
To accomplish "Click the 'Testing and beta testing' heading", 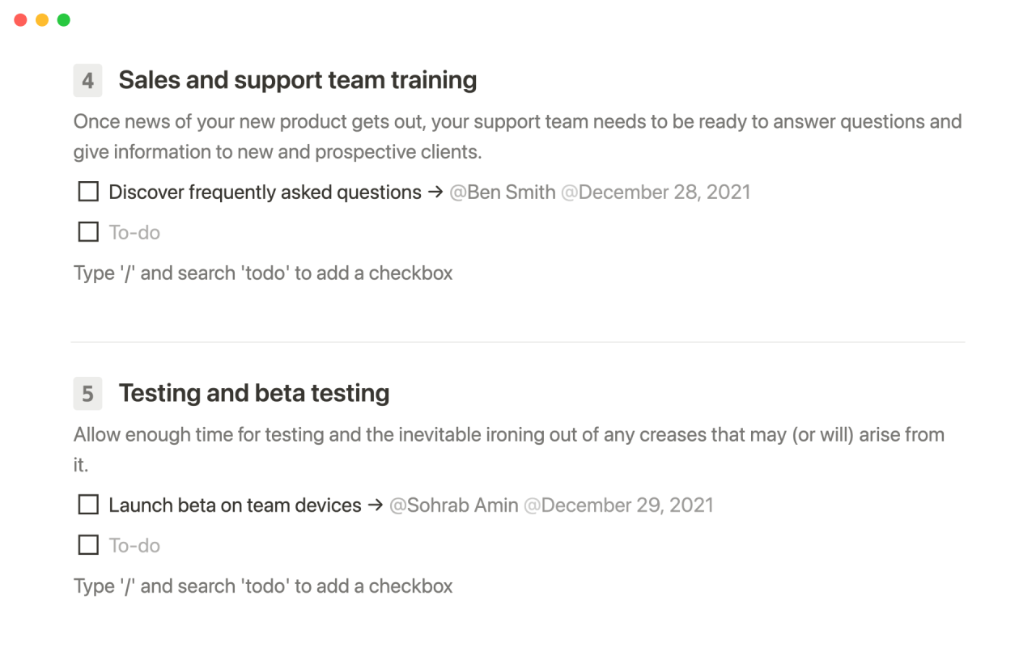I will (254, 393).
